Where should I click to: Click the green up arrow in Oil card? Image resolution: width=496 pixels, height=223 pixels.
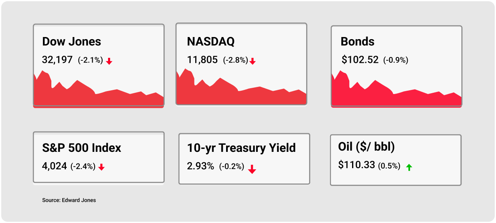(x=409, y=167)
